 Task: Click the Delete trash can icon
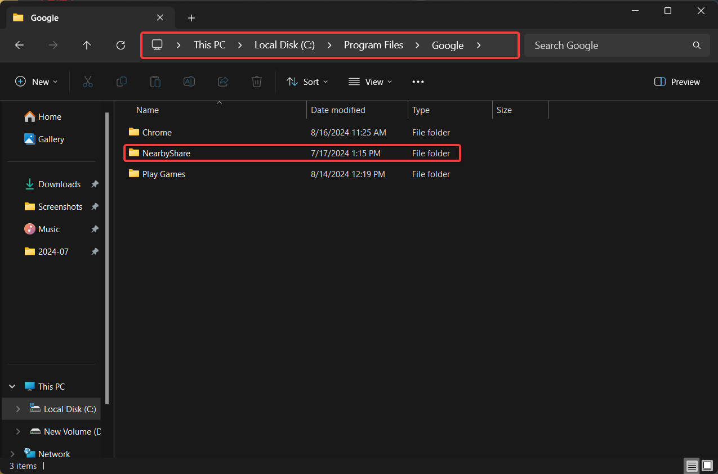(257, 82)
